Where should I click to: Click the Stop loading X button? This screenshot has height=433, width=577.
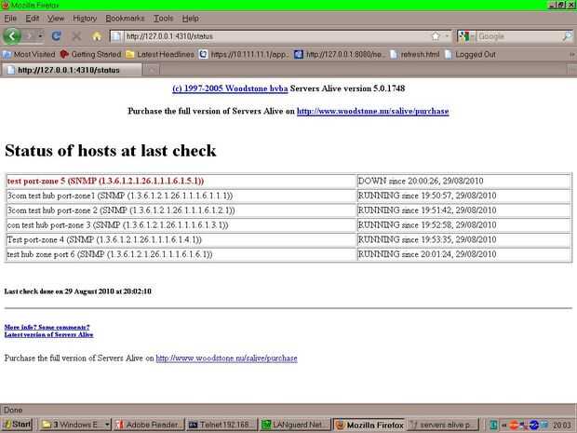[x=76, y=36]
